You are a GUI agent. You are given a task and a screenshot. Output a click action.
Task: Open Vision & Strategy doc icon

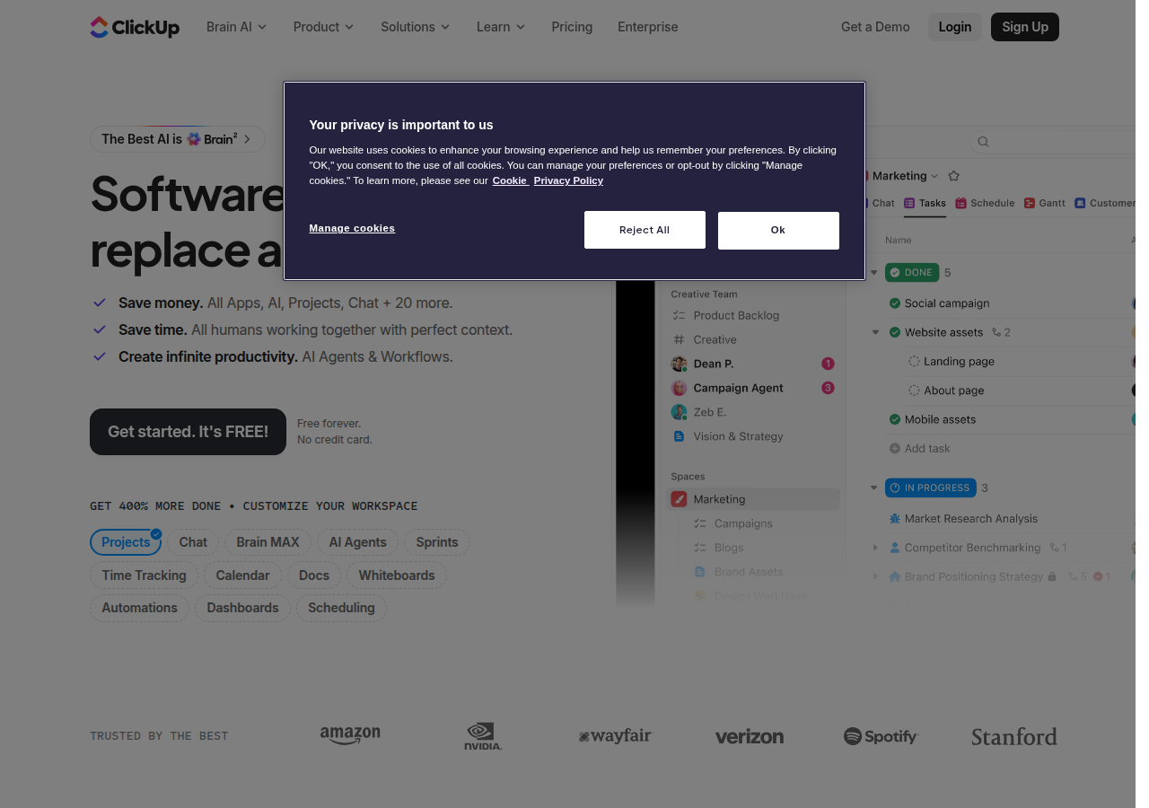[679, 436]
